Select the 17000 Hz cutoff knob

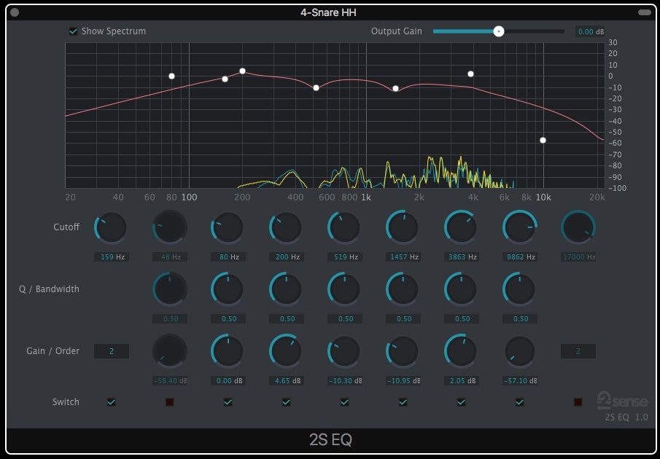[578, 227]
